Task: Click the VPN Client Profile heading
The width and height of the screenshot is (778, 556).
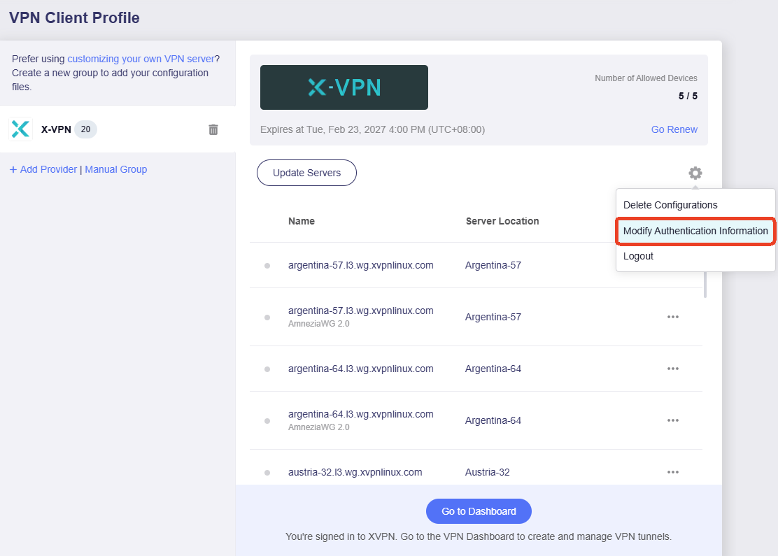Action: [x=74, y=17]
